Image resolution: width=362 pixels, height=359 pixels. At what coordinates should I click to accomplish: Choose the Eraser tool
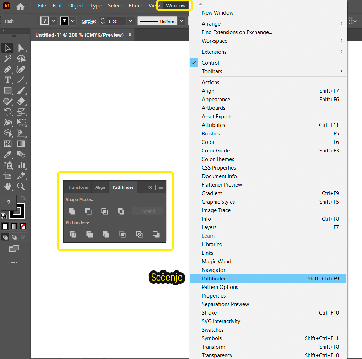(21, 101)
